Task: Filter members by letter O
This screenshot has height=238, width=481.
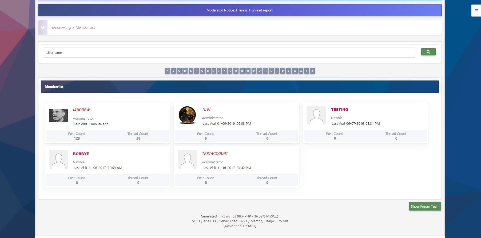Action: [248, 71]
